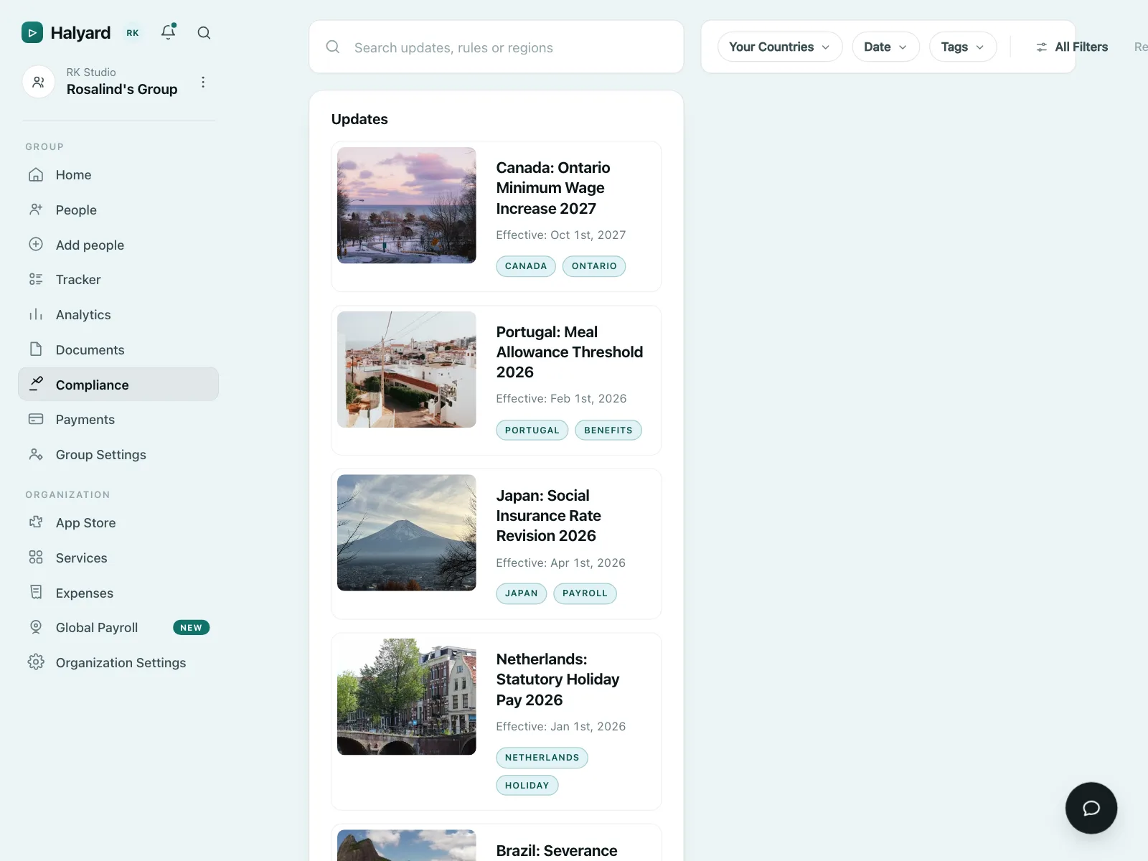Click the Tracker list icon
This screenshot has width=1148, height=861.
[x=36, y=279]
